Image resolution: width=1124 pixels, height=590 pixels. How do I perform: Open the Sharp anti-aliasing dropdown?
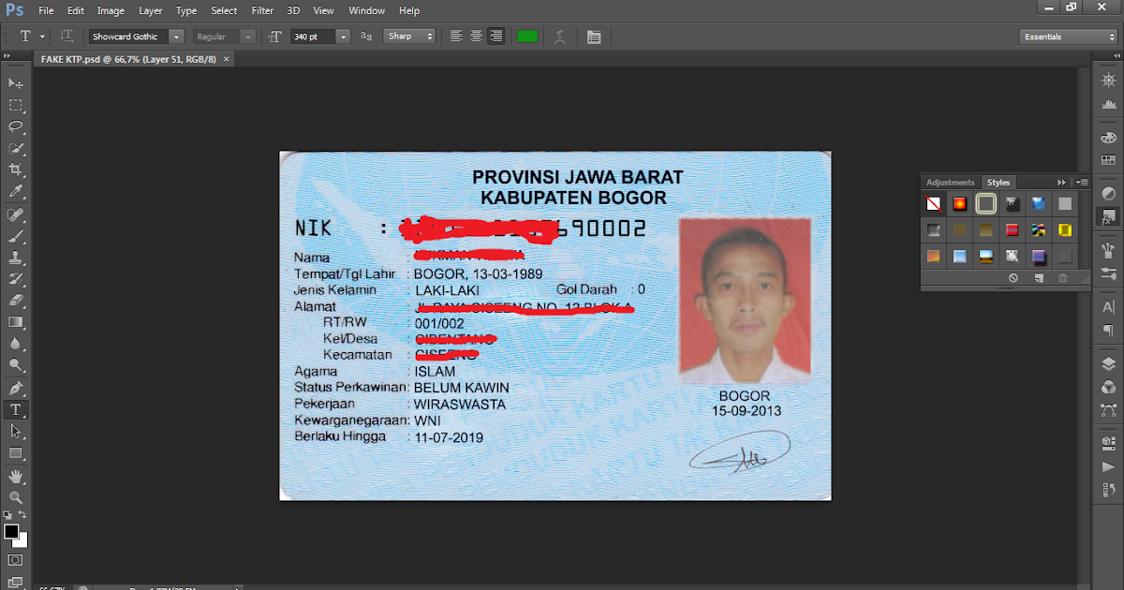[x=409, y=37]
